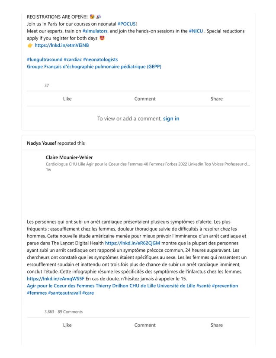Click the #prevention hashtag
Viewport: 276px width, 358px height.
coord(225,286)
